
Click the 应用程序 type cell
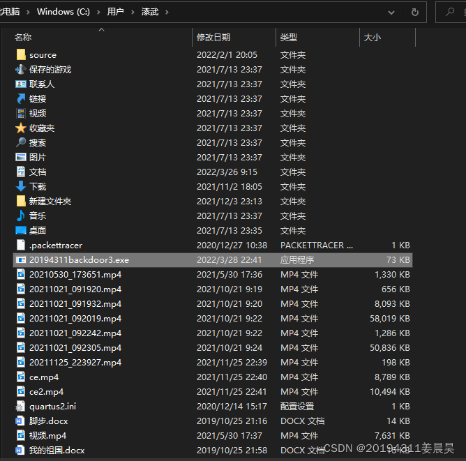click(x=297, y=260)
